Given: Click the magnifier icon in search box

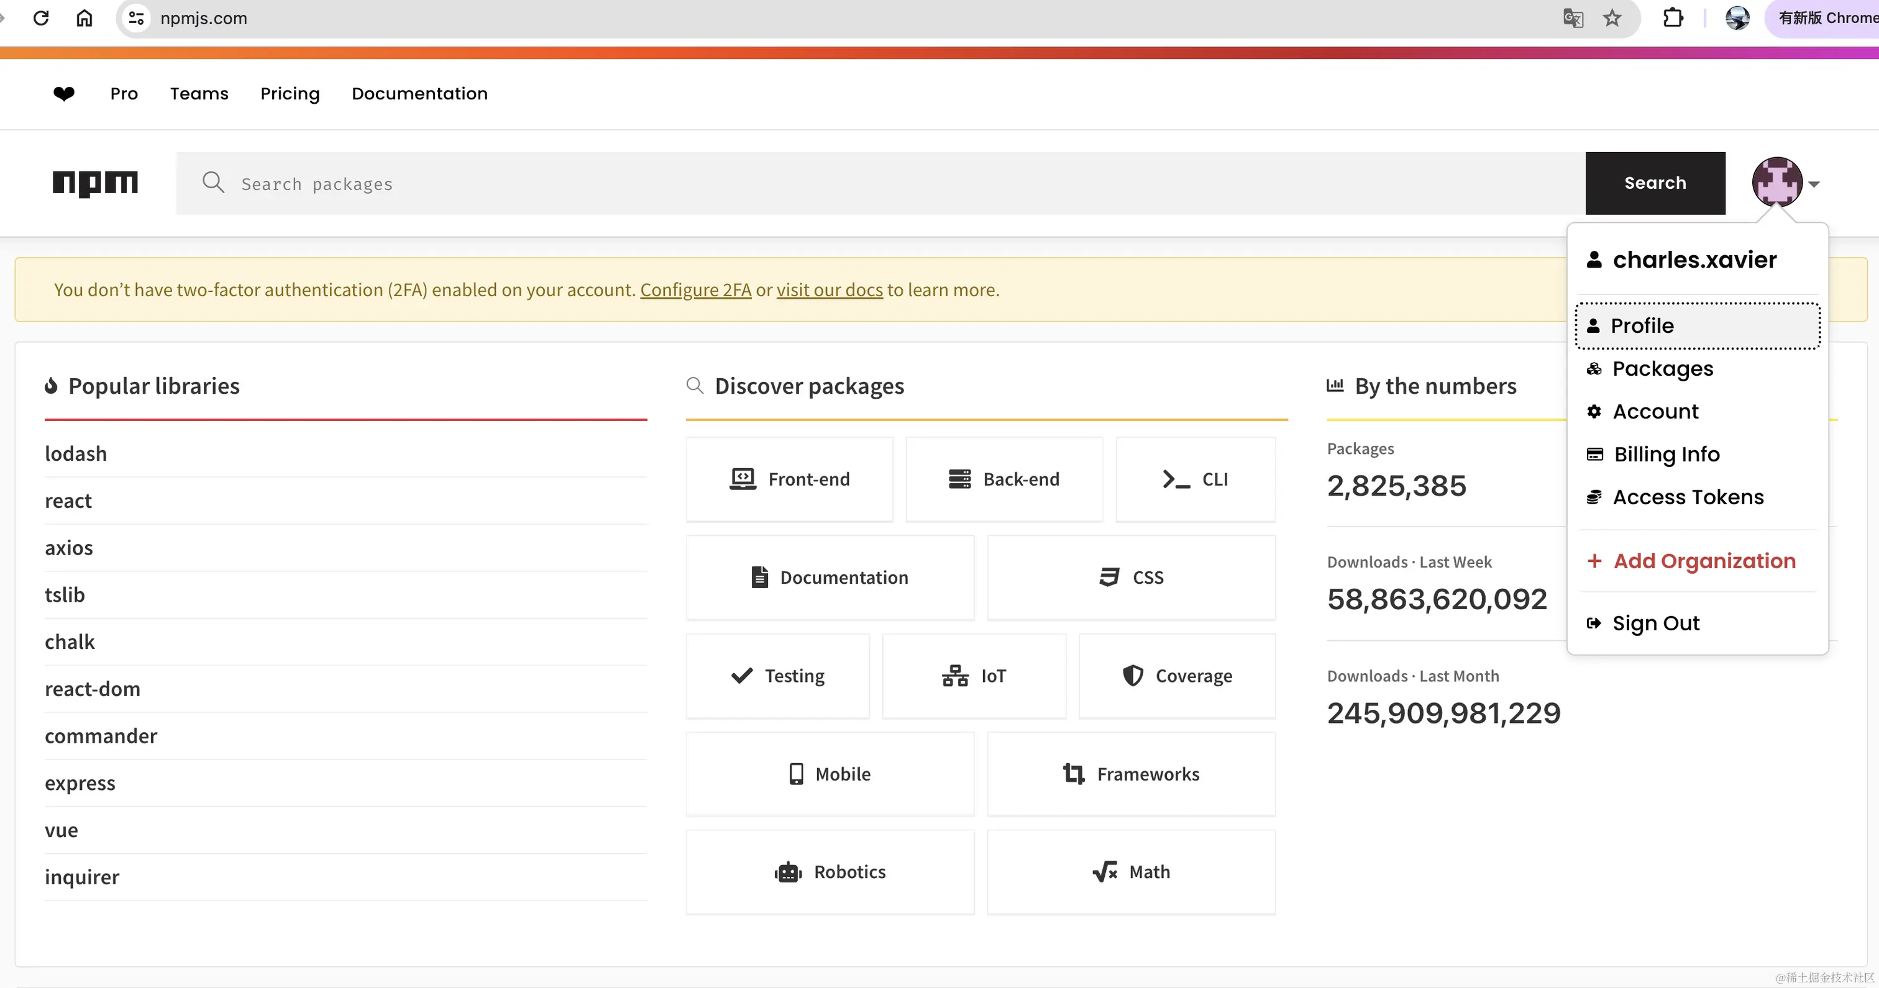Looking at the screenshot, I should (213, 183).
